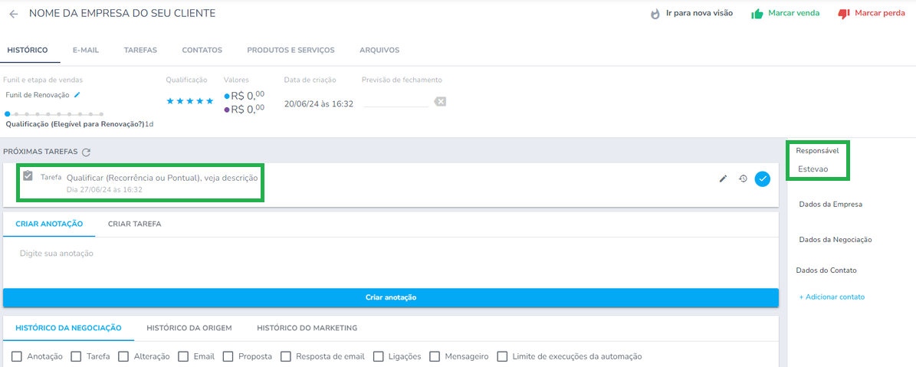Refresh the Próximas Tarefas list
Screen dimensions: 916x367
tap(87, 152)
